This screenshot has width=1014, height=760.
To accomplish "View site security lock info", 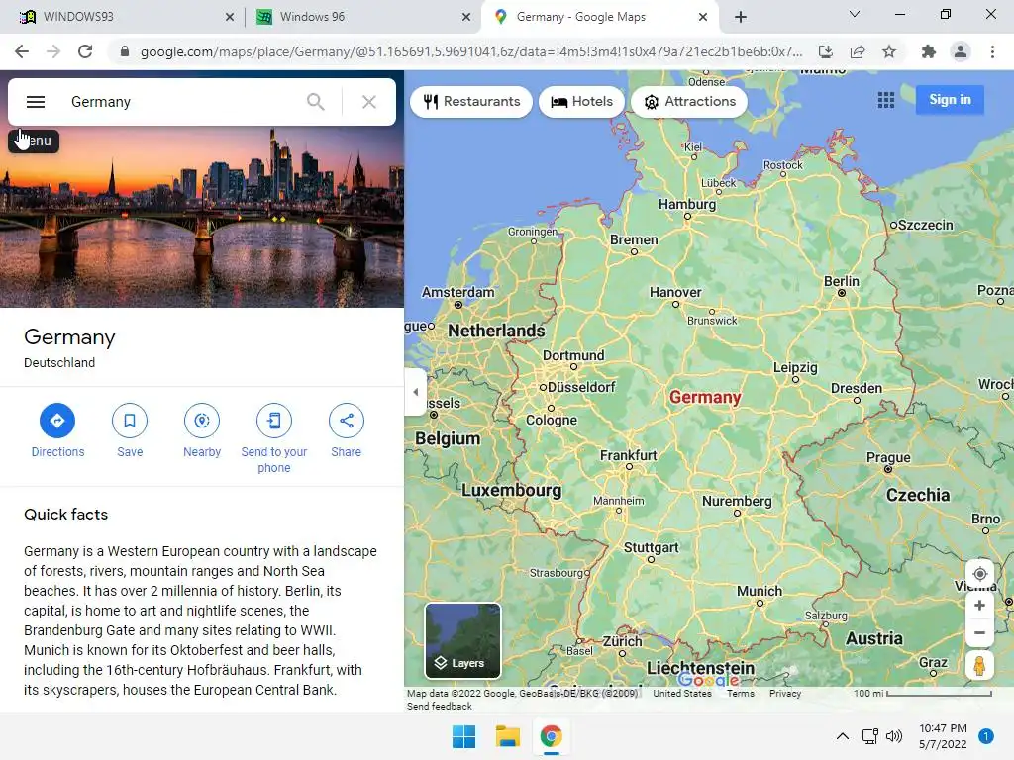I will pos(125,51).
